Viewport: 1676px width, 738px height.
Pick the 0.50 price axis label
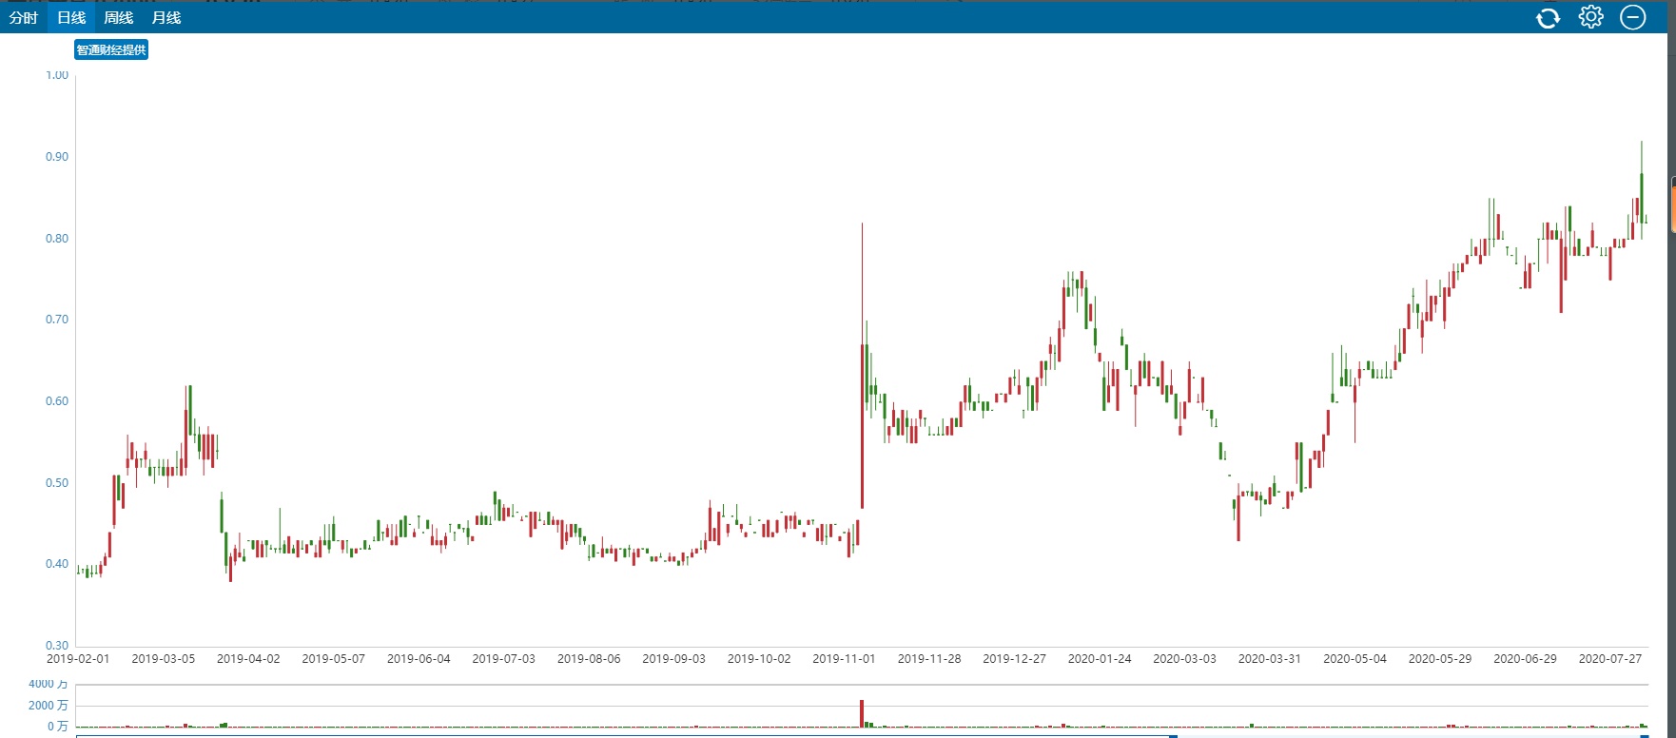click(57, 483)
